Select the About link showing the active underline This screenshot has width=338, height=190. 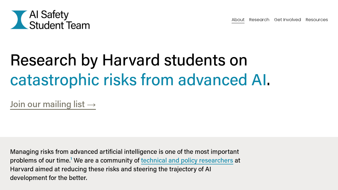238,19
